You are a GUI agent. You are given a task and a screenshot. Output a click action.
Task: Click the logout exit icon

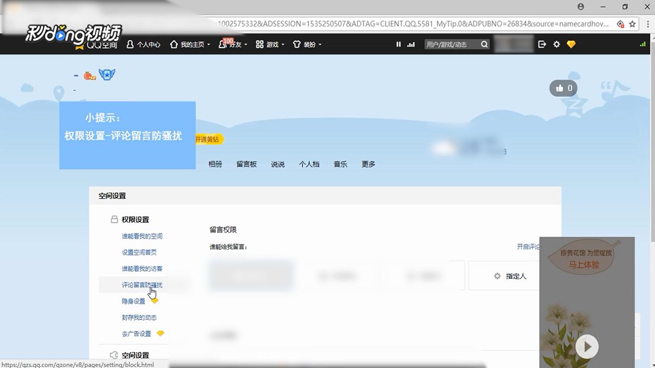click(x=542, y=44)
